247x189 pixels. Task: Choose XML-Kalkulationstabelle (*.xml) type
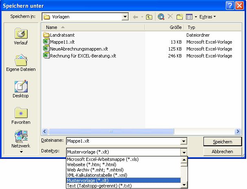pos(124,175)
